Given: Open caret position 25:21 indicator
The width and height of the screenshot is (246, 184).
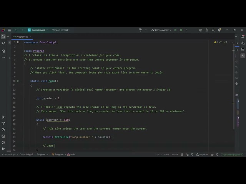Looking at the screenshot, I should click(x=159, y=154).
